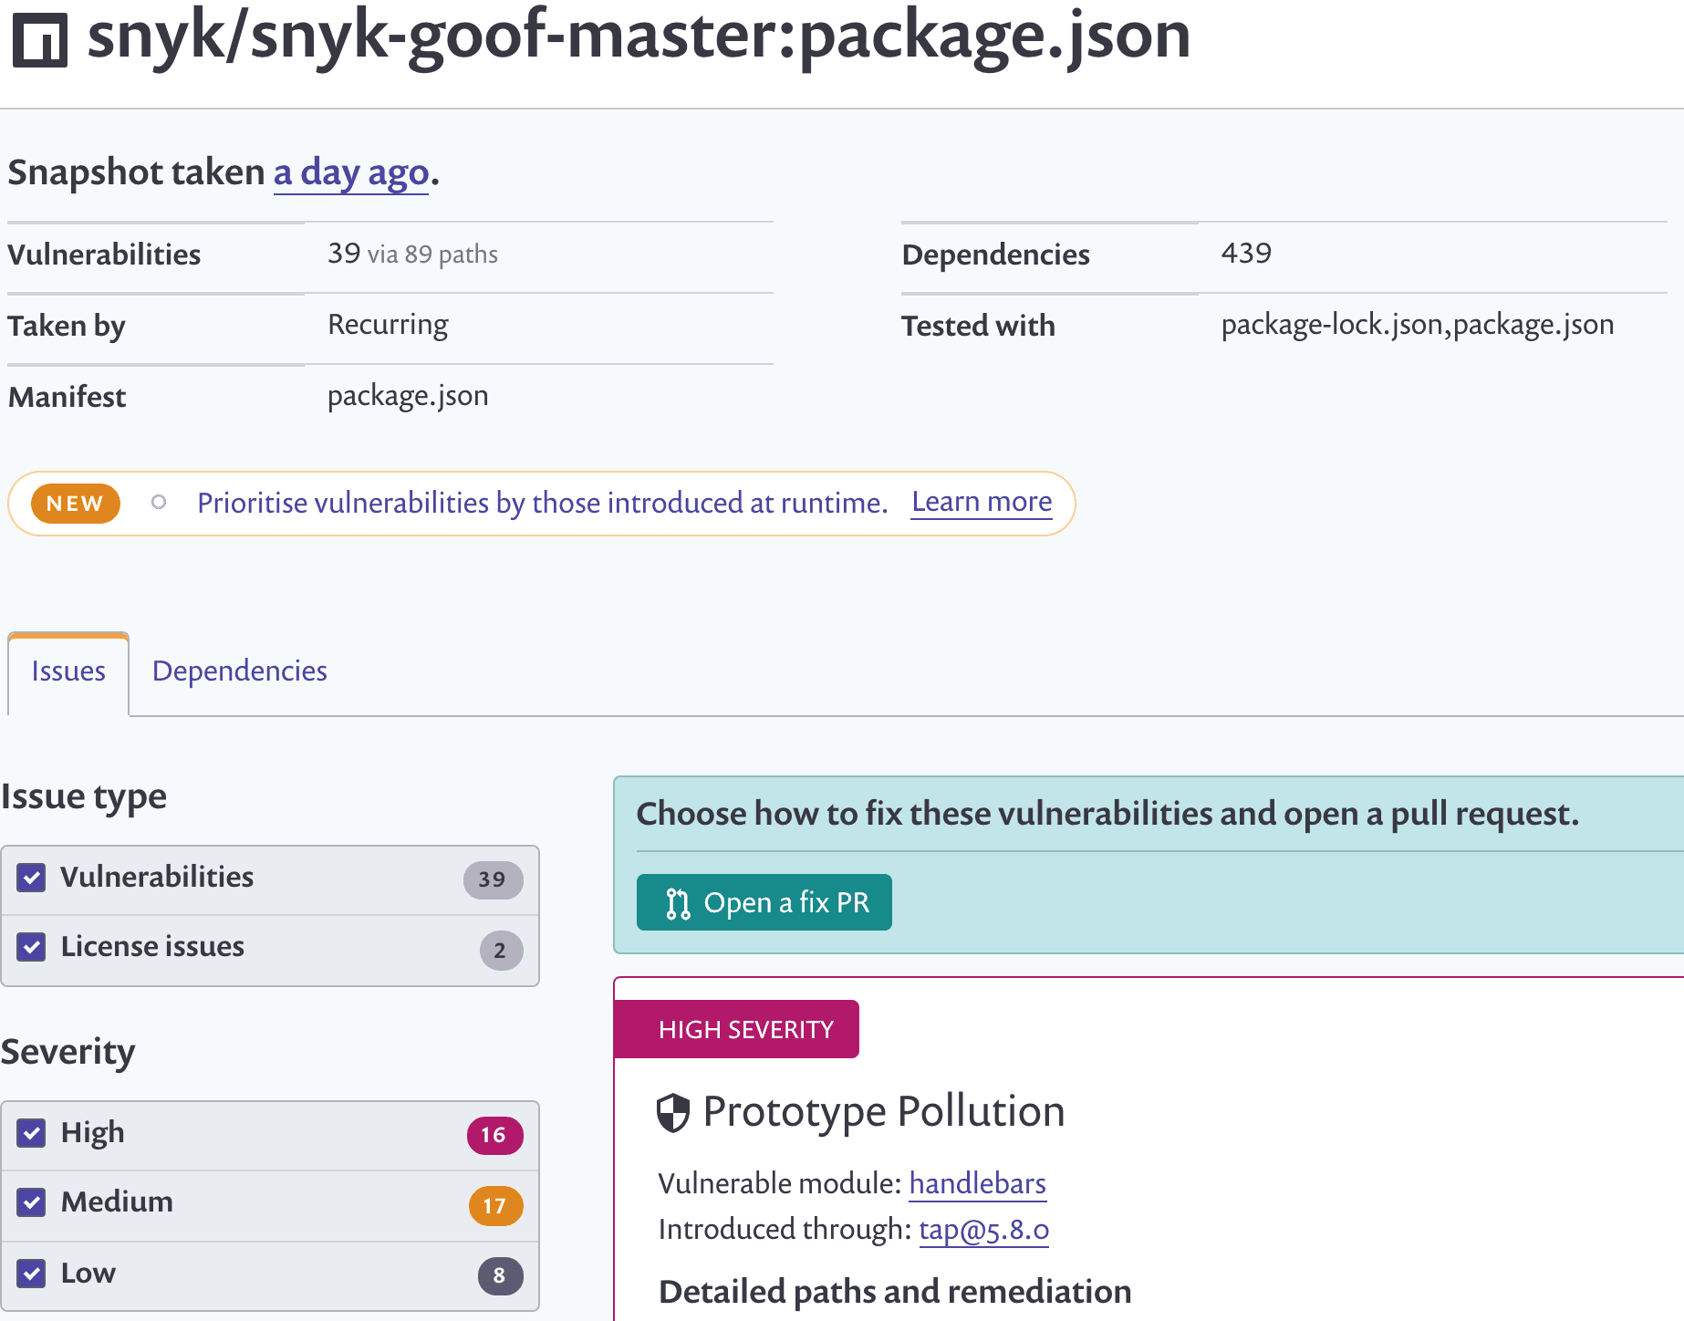This screenshot has height=1321, width=1684.
Task: Open the tap@5.8.0 introduced through link
Action: click(x=984, y=1230)
